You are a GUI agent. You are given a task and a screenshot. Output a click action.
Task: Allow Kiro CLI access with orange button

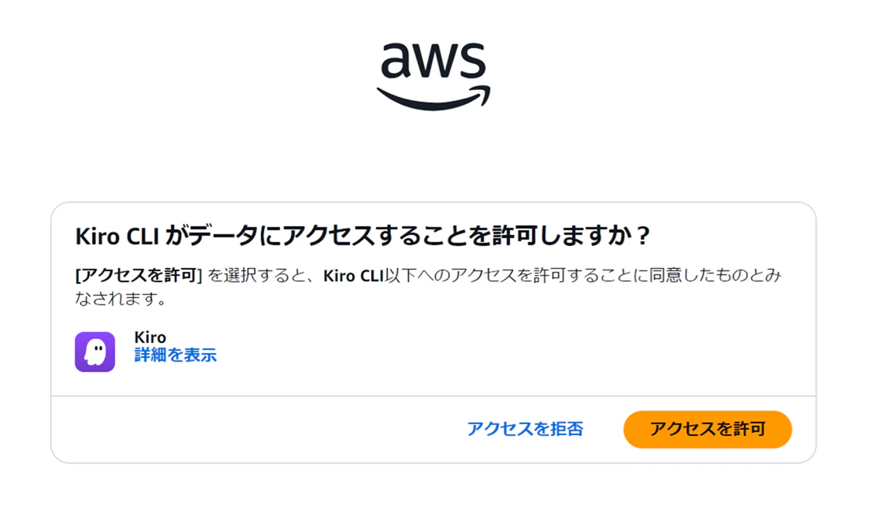[707, 429]
